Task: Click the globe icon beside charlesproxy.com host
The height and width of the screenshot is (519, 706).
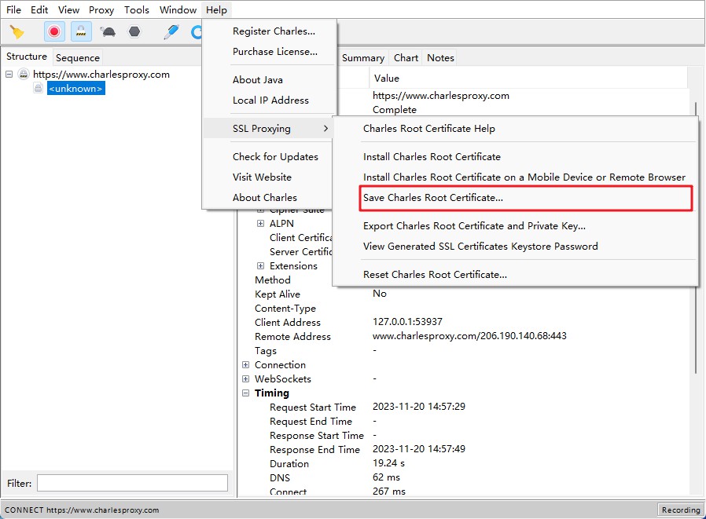Action: click(x=24, y=75)
